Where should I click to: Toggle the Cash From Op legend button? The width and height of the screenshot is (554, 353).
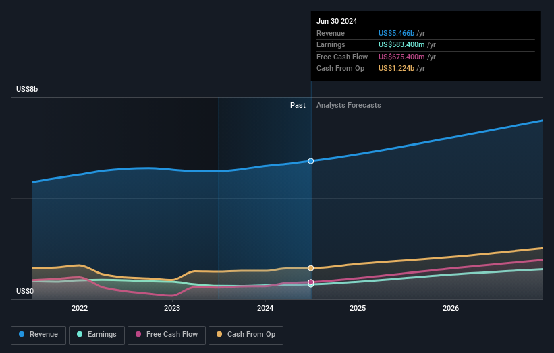coord(246,335)
